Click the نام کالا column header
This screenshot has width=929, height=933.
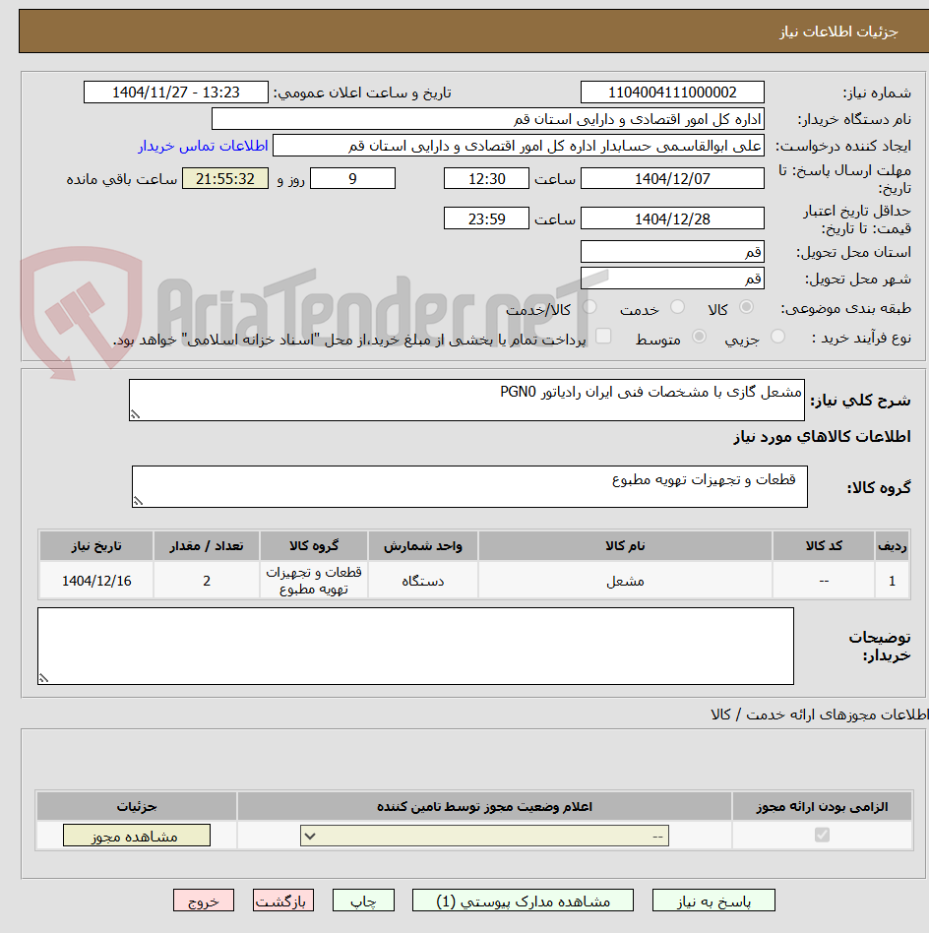(625, 545)
